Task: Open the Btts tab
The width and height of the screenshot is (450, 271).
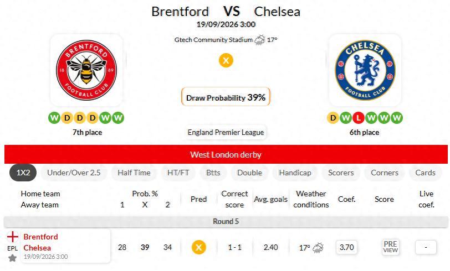Action: pos(213,173)
